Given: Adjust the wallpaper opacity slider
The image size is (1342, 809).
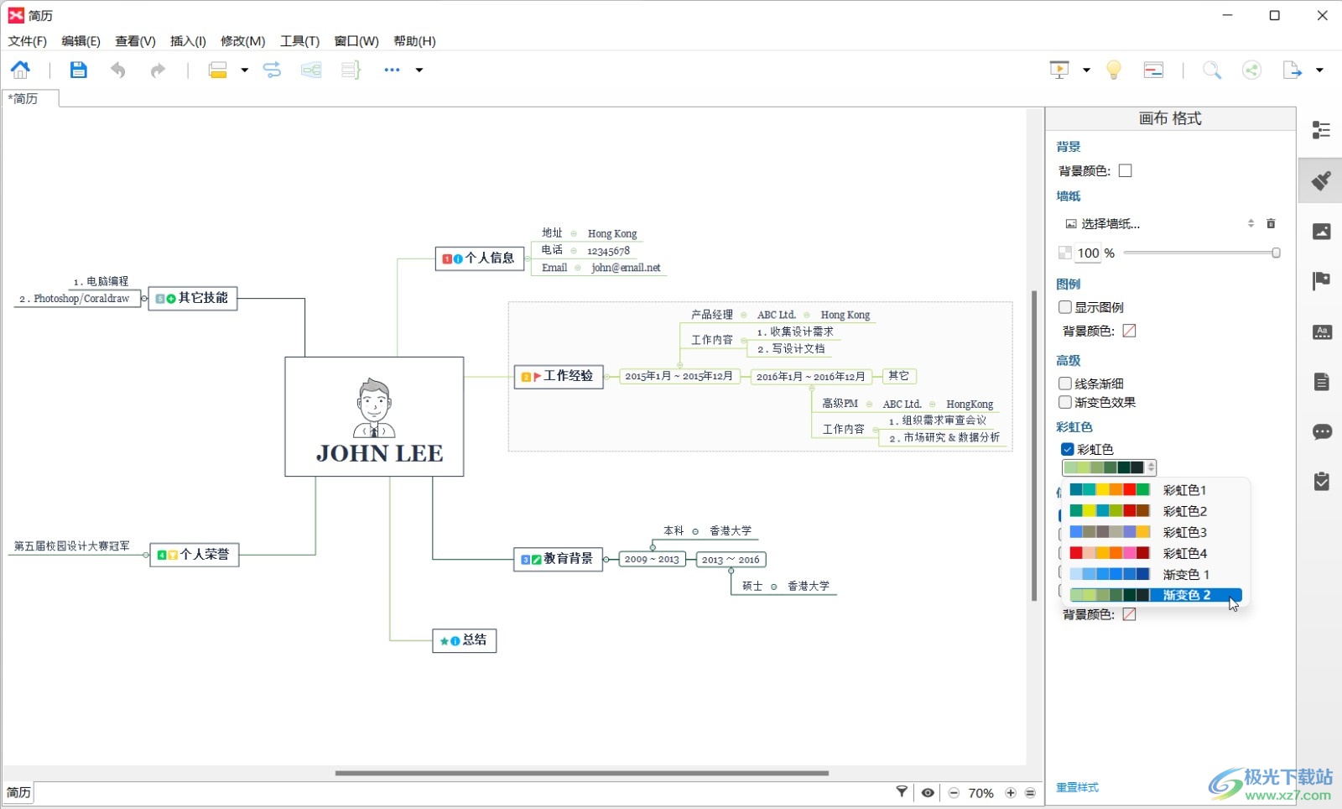Looking at the screenshot, I should pos(1201,253).
